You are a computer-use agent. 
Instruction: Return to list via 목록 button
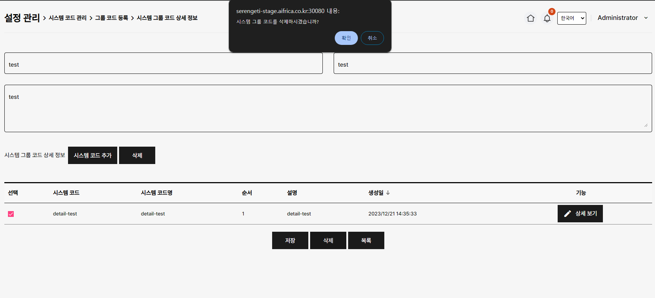coord(366,240)
